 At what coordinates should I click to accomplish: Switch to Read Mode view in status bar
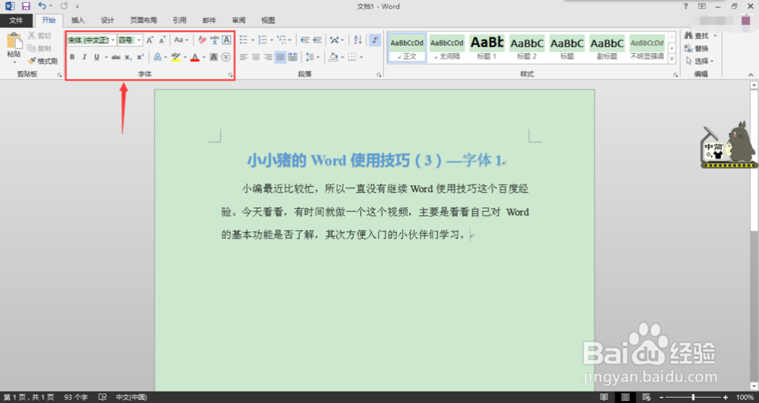604,397
